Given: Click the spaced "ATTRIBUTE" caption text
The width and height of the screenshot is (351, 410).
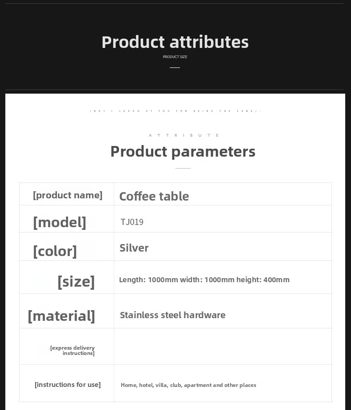Looking at the screenshot, I should tap(184, 135).
